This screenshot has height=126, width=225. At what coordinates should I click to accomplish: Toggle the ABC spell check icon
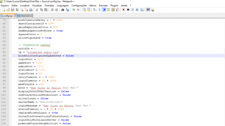click(148, 10)
